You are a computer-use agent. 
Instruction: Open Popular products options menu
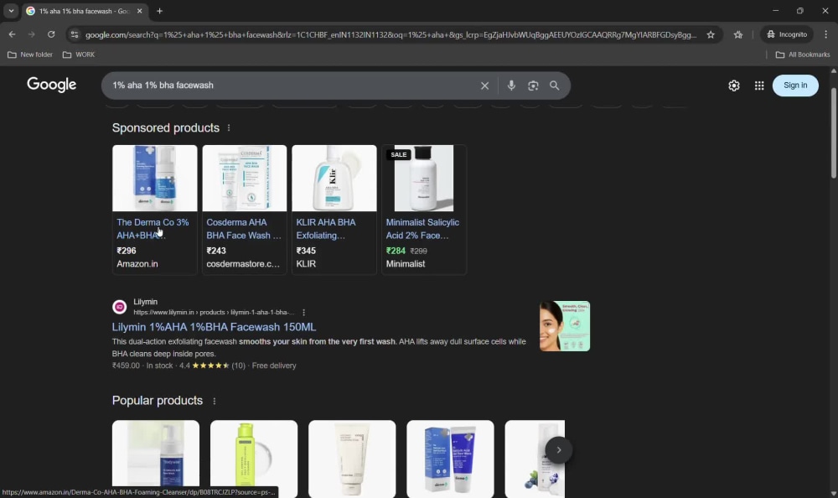tap(215, 401)
